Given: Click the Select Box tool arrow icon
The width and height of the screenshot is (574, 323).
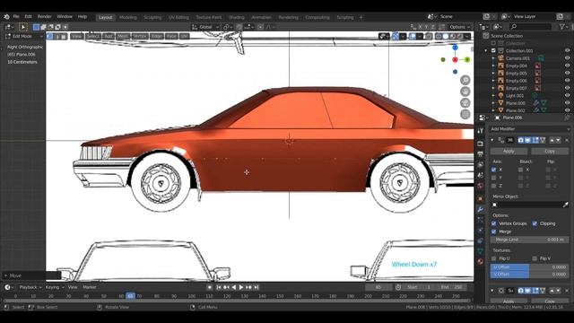Looking at the screenshot, I should 23,27.
